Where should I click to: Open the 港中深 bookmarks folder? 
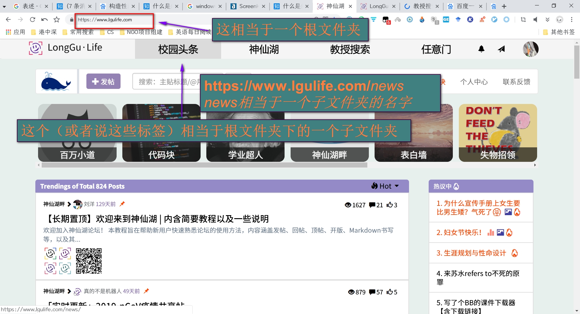tap(44, 32)
